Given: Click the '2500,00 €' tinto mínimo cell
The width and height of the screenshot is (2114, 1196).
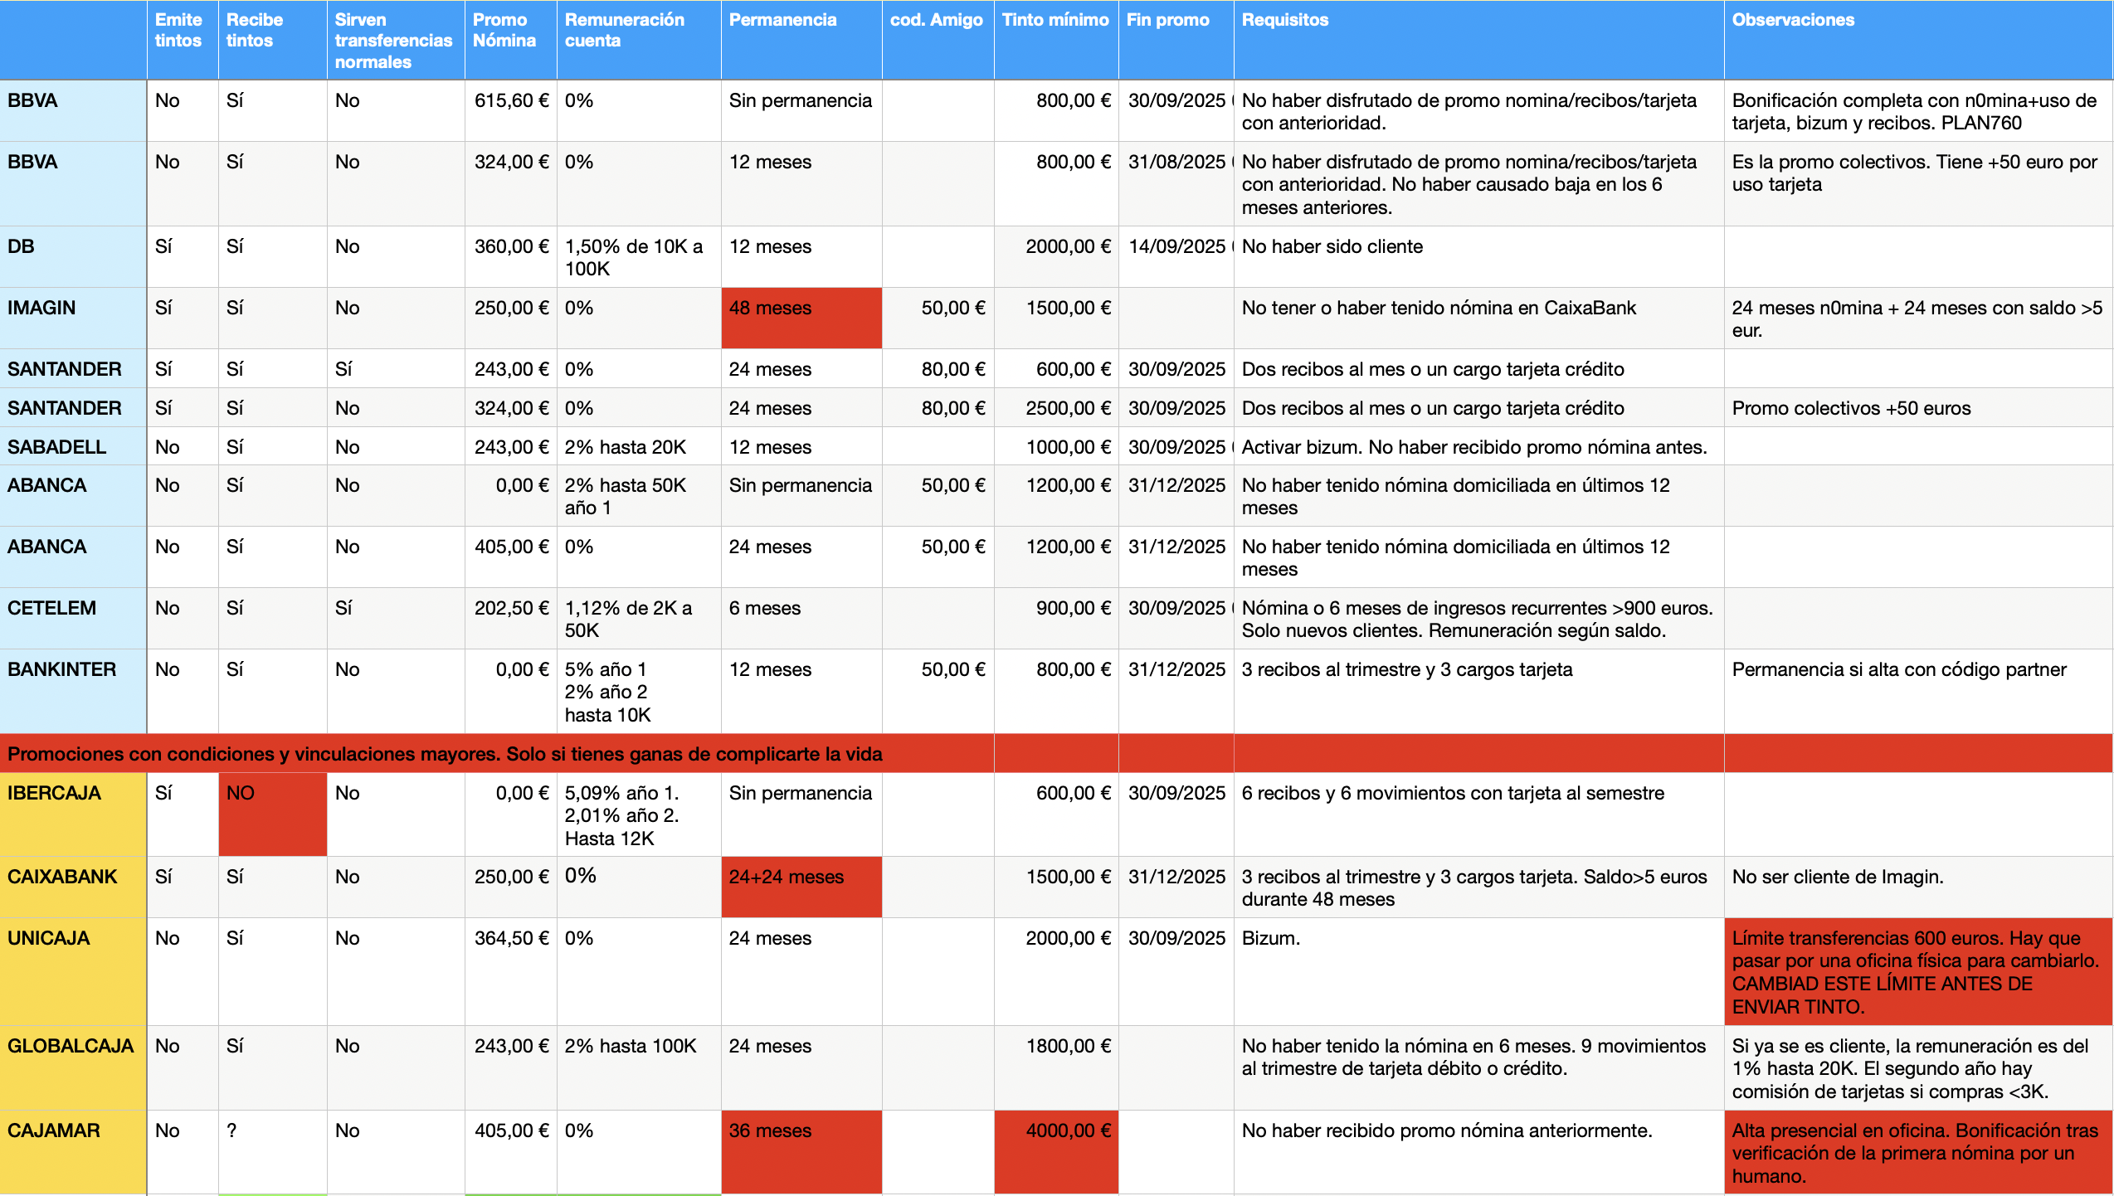Looking at the screenshot, I should 1056,407.
